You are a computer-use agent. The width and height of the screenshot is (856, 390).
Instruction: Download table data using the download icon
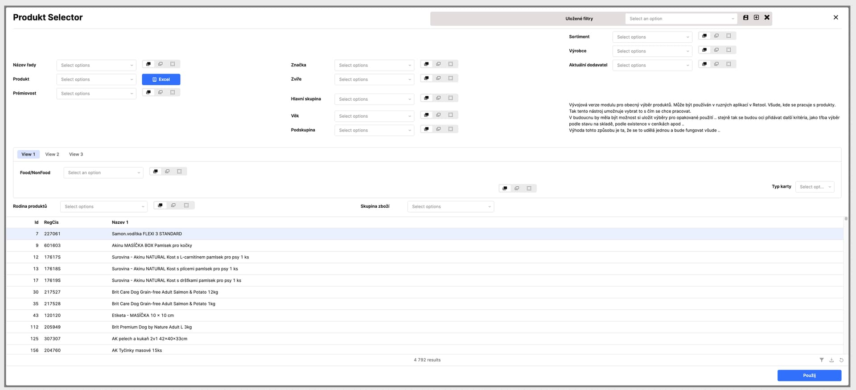[831, 360]
